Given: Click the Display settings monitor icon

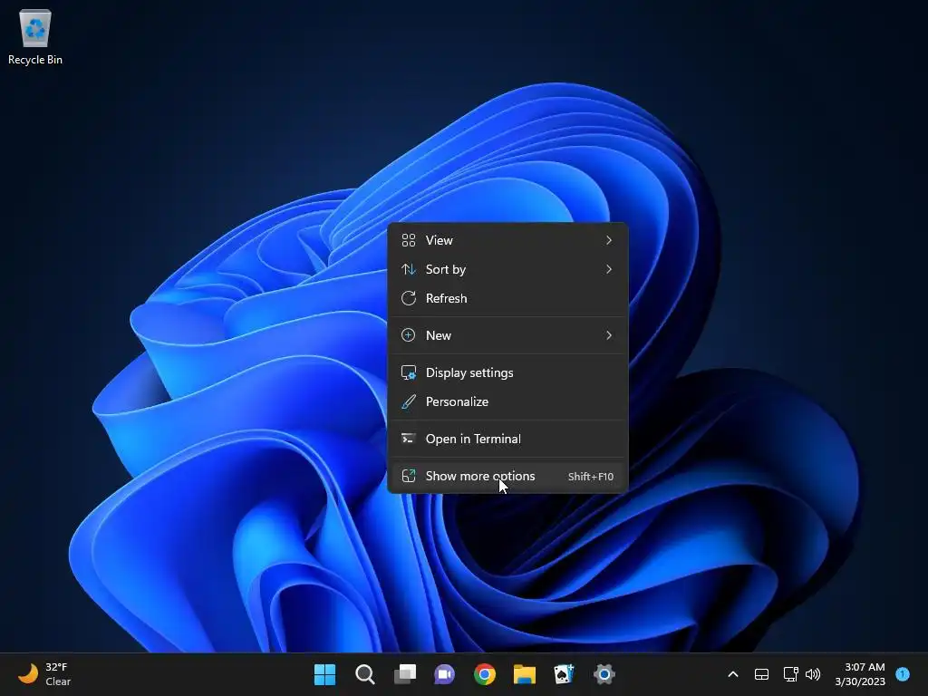Looking at the screenshot, I should 409,372.
